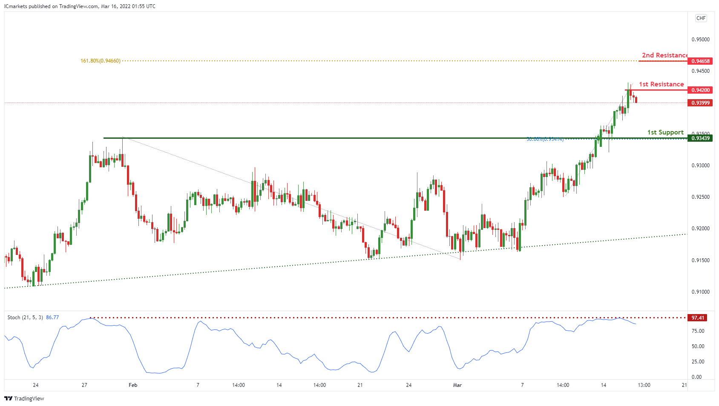Screen dimensions: 719x406
Task: Click the 0.93439 first support price tag
Action: click(700, 138)
